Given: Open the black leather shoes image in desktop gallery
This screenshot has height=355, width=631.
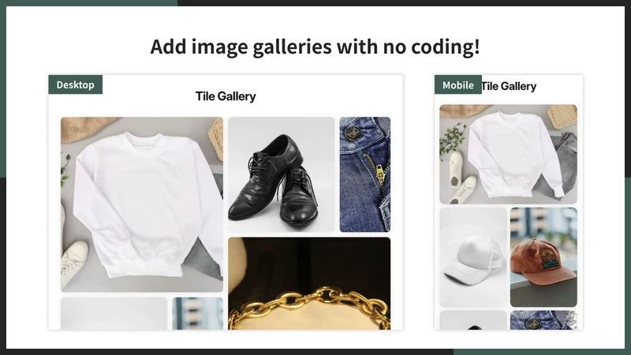Looking at the screenshot, I should point(282,174).
